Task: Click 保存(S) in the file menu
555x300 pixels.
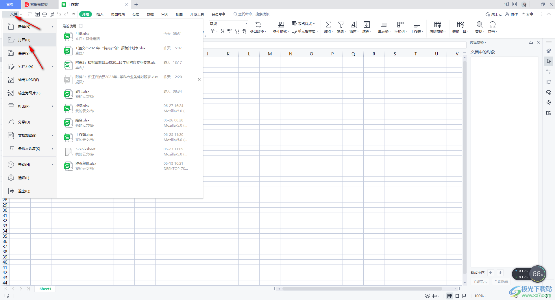Action: (x=29, y=53)
